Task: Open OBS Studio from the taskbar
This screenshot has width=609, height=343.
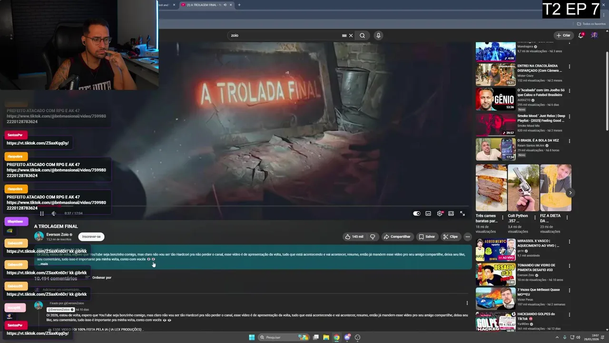Action: click(358, 337)
